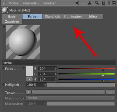Click the forward arrow icon
Screen dimensions: 117x112
[x=83, y=3]
